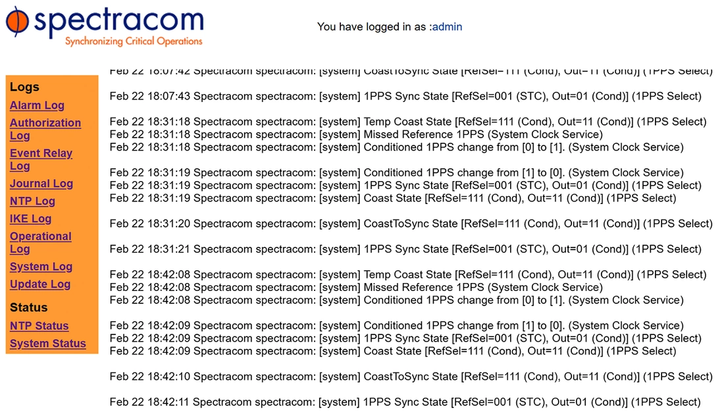Image resolution: width=724 pixels, height=418 pixels.
Task: Open the System Status page
Action: (48, 343)
